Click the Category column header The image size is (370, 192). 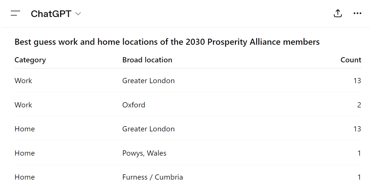coord(30,60)
